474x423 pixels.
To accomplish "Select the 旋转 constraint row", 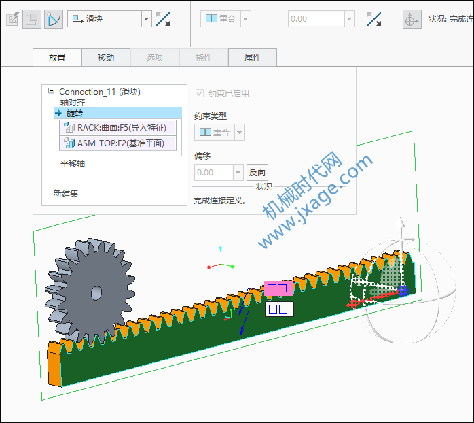I will tap(118, 114).
